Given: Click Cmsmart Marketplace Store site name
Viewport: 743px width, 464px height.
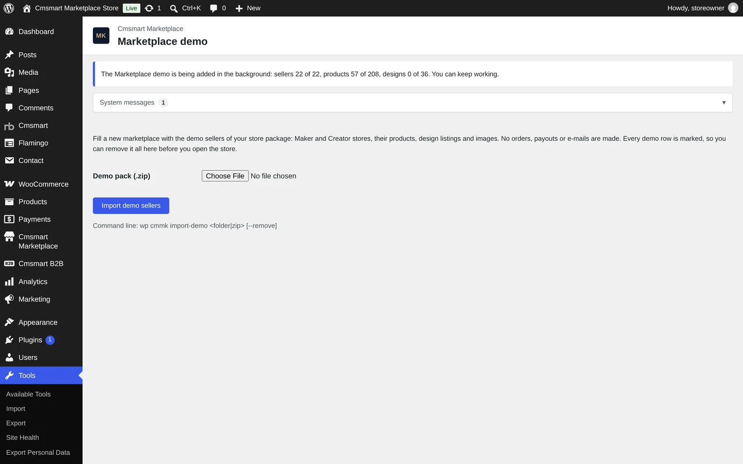Looking at the screenshot, I should point(77,8).
